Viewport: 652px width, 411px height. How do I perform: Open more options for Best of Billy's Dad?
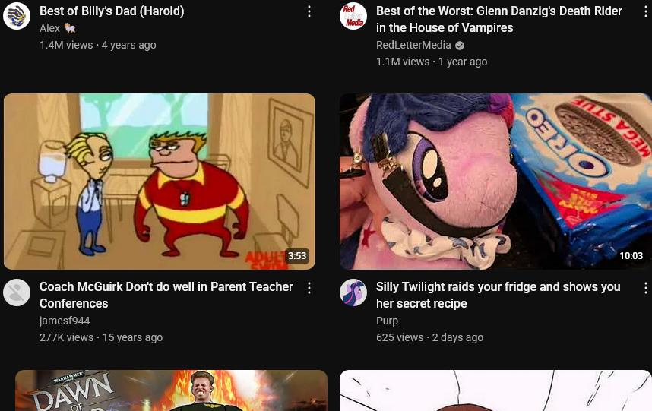point(309,11)
